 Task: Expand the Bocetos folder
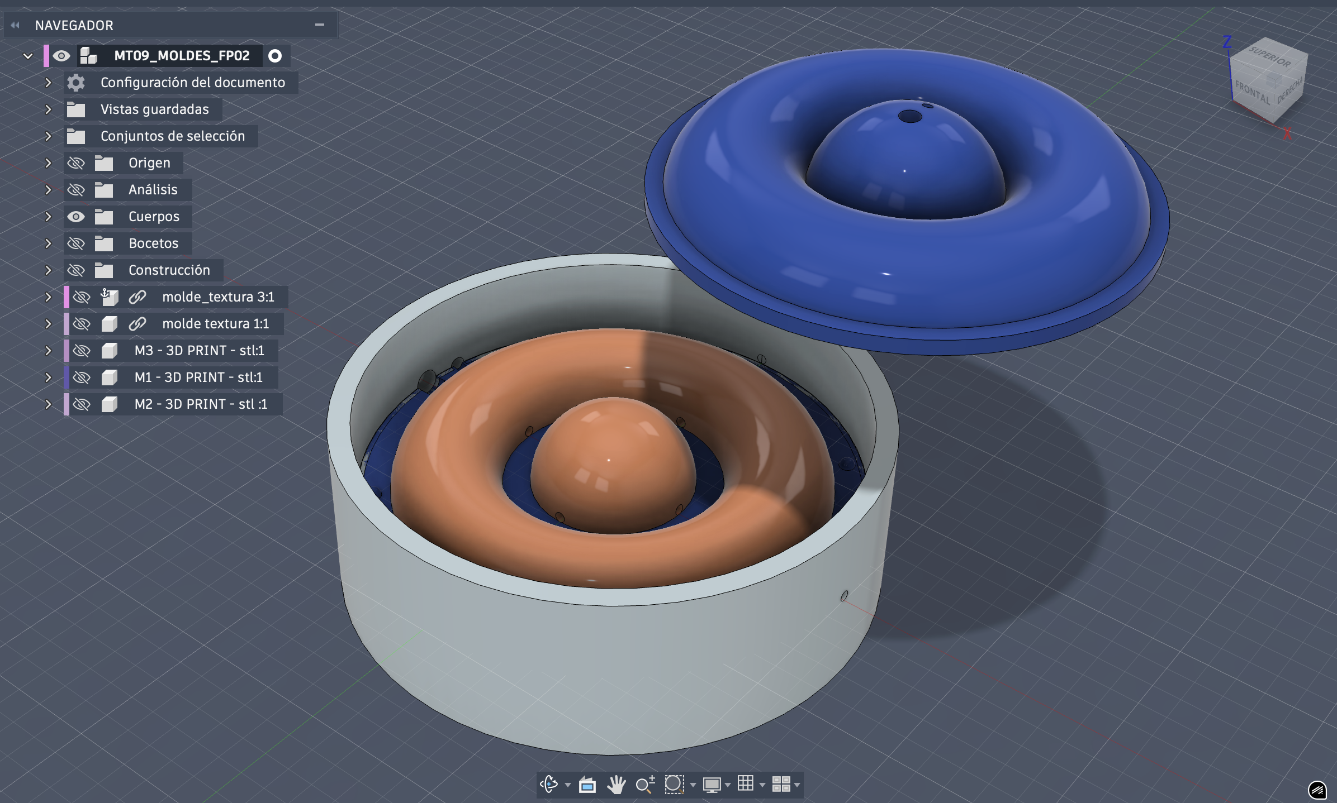point(48,243)
